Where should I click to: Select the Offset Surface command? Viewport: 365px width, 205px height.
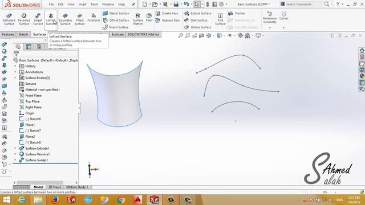[116, 20]
